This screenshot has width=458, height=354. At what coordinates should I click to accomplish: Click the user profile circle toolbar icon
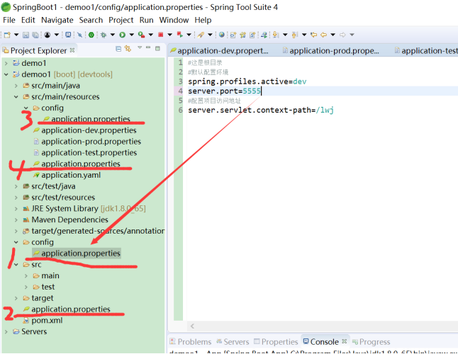coord(48,35)
